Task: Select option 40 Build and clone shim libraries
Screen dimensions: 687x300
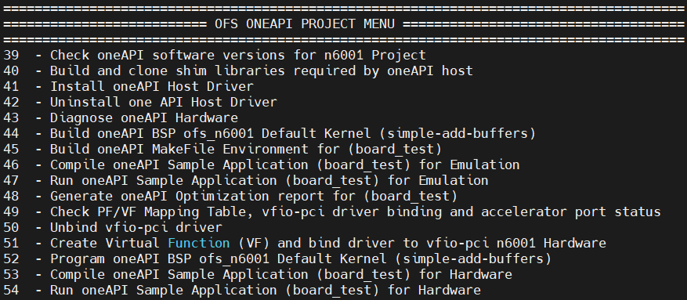Action: click(x=238, y=71)
